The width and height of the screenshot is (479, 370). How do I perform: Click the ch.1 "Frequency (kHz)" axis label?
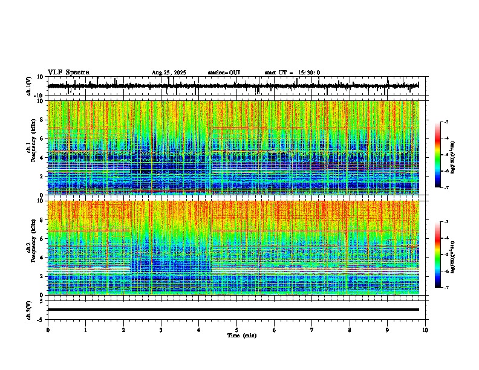(x=33, y=140)
